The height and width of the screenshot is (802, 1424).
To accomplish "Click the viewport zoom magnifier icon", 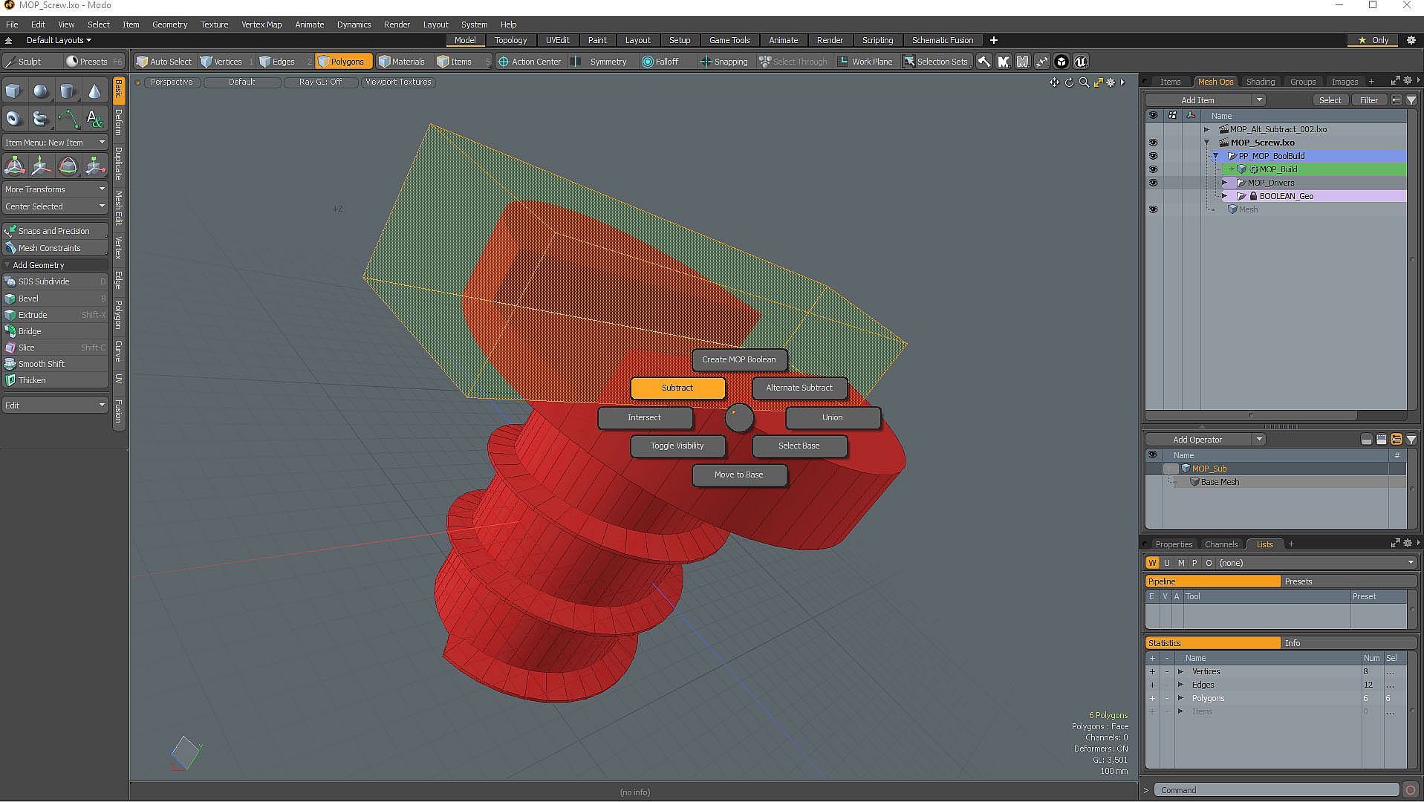I will click(1084, 82).
